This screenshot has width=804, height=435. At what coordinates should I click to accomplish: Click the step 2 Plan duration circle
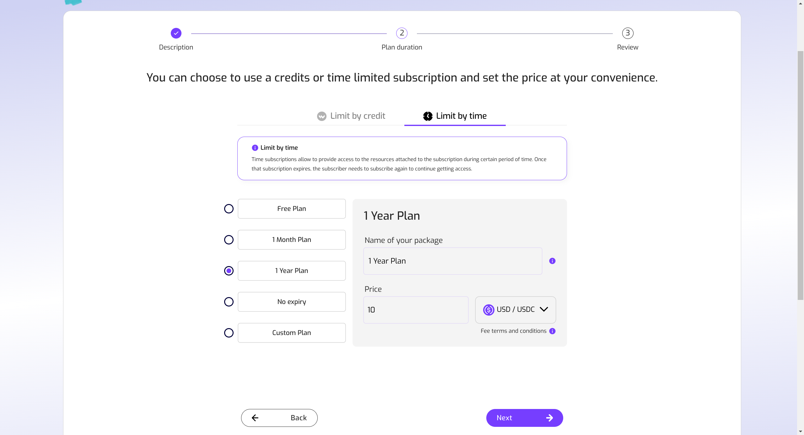pyautogui.click(x=402, y=33)
